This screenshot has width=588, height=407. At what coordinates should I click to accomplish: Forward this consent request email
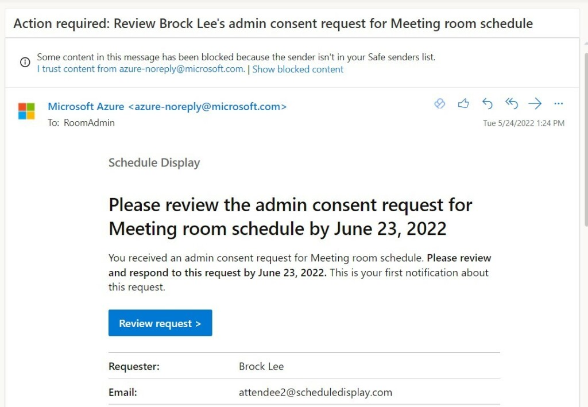tap(535, 104)
